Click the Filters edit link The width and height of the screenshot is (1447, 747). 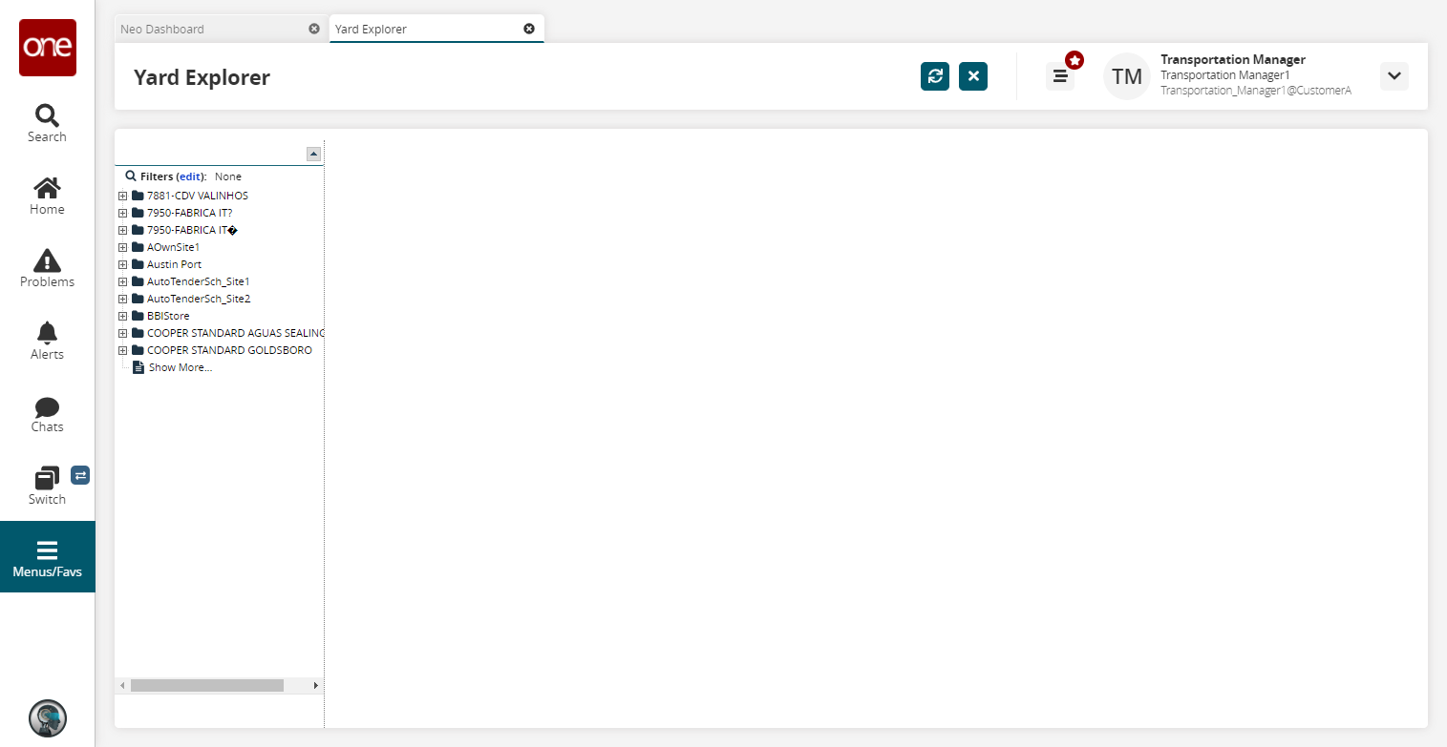191,176
